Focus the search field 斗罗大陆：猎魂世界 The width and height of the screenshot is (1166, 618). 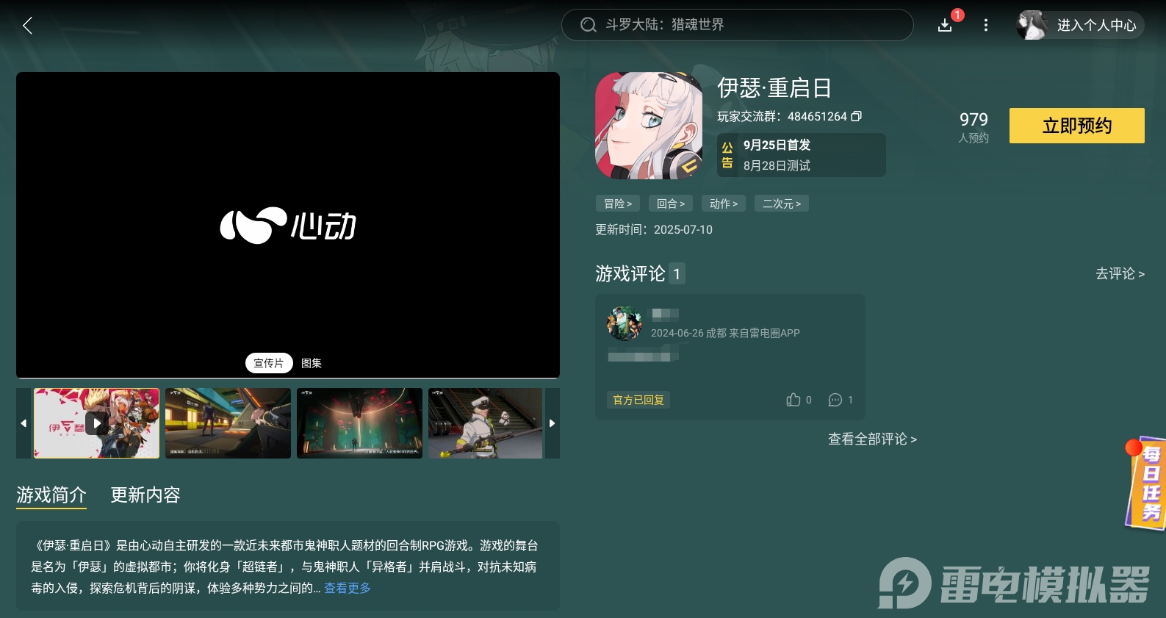click(737, 25)
